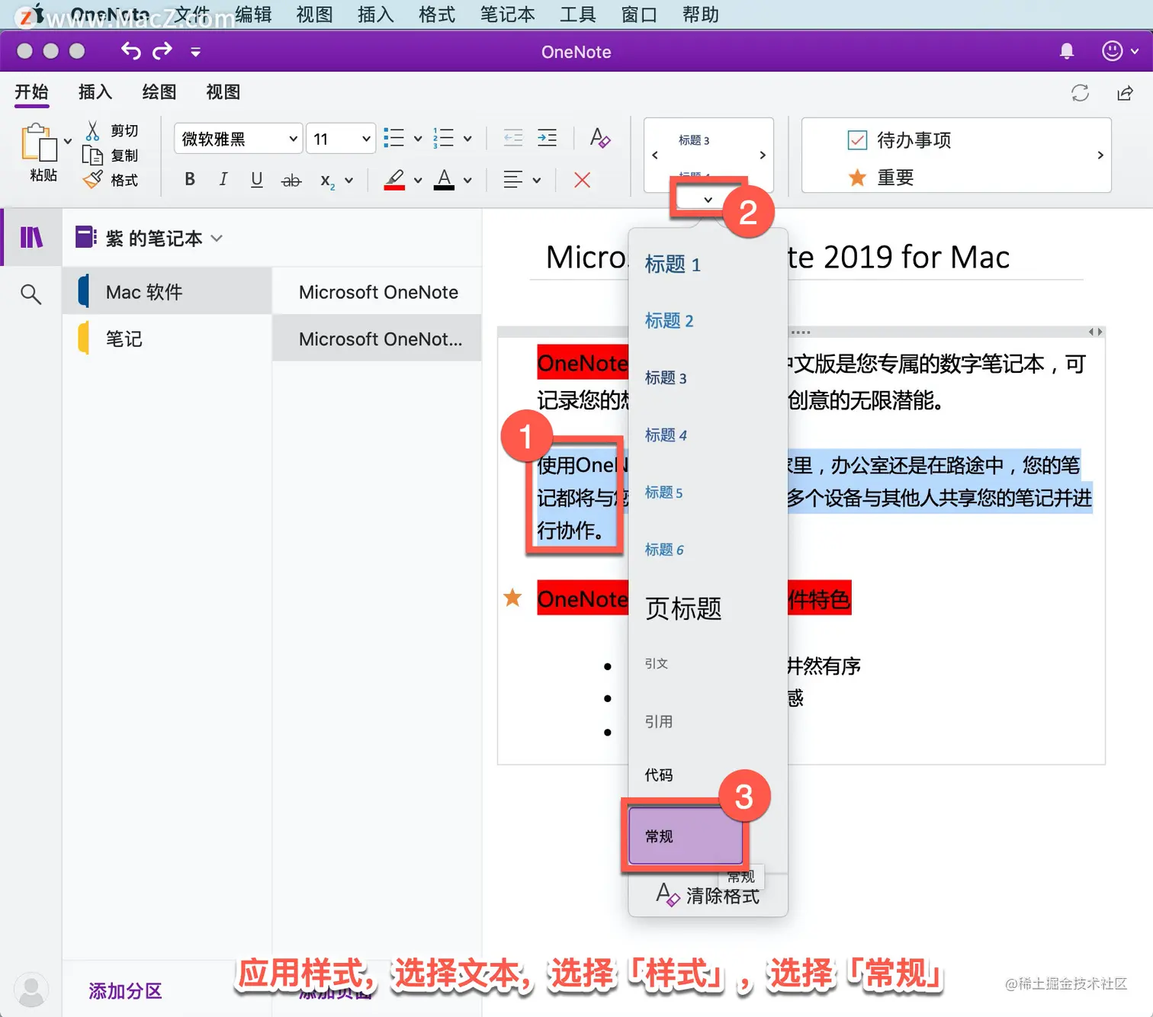
Task: Expand tags gallery right arrow
Action: coord(1100,156)
